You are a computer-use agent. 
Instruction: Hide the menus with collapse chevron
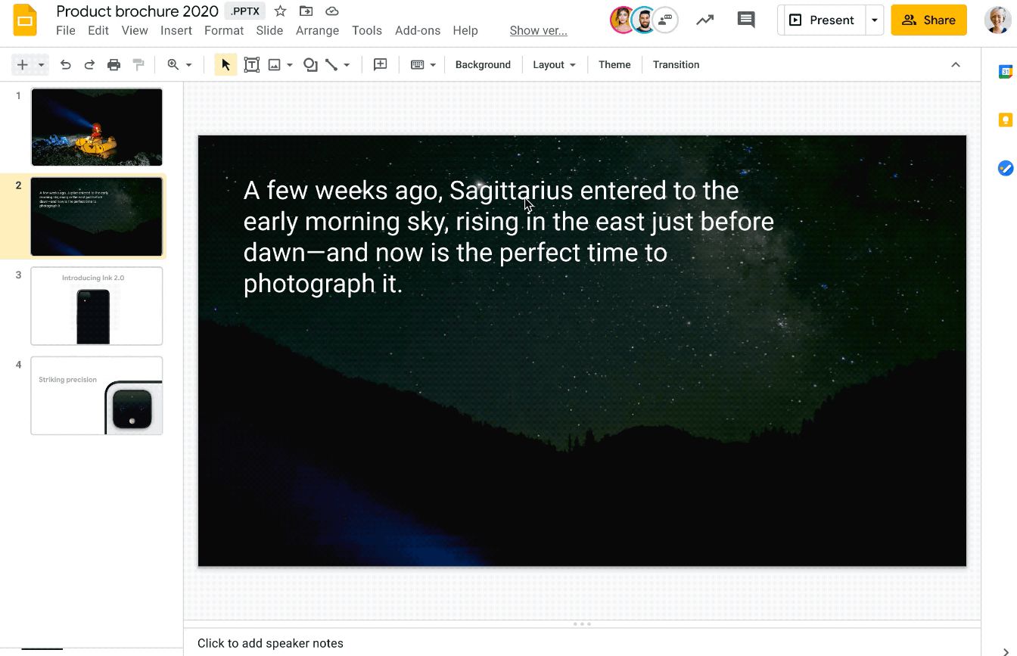tap(956, 65)
